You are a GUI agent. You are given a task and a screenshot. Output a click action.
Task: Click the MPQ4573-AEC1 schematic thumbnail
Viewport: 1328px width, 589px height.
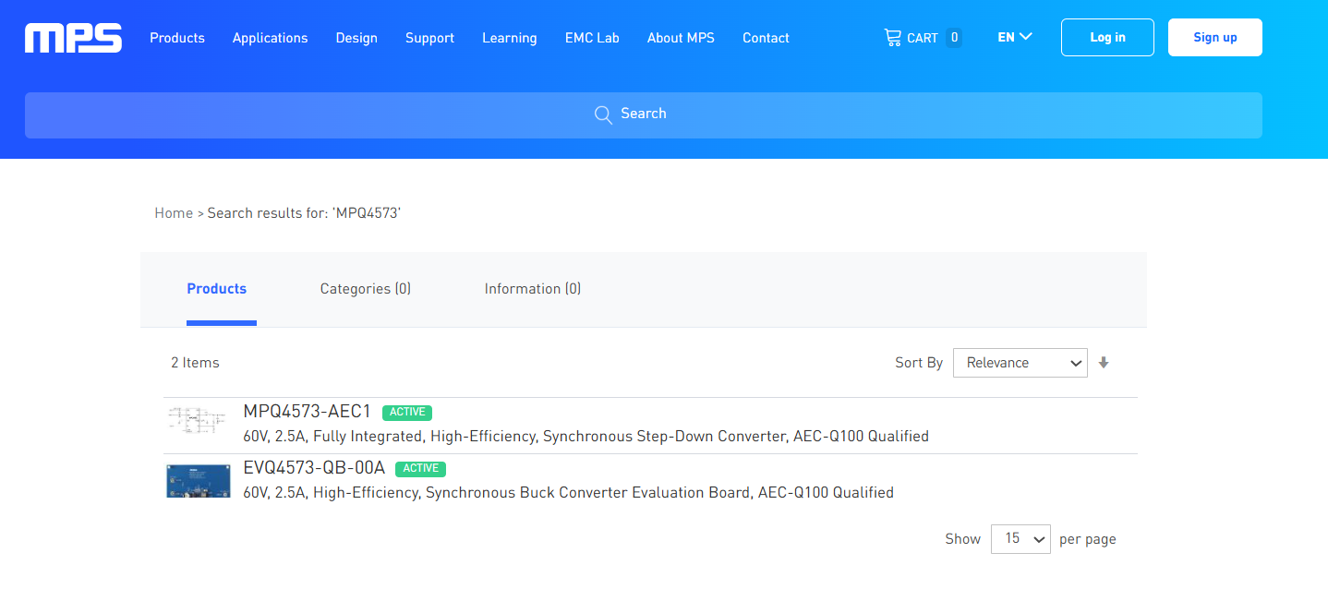tap(198, 420)
